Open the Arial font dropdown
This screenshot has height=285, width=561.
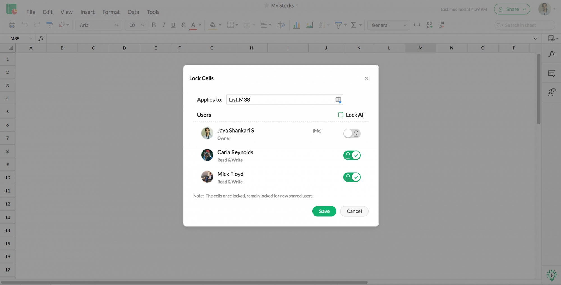tap(99, 25)
